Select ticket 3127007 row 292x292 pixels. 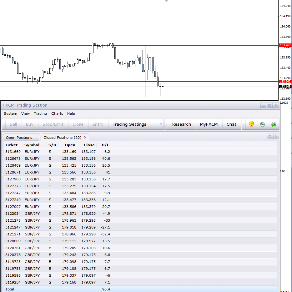[140, 207]
